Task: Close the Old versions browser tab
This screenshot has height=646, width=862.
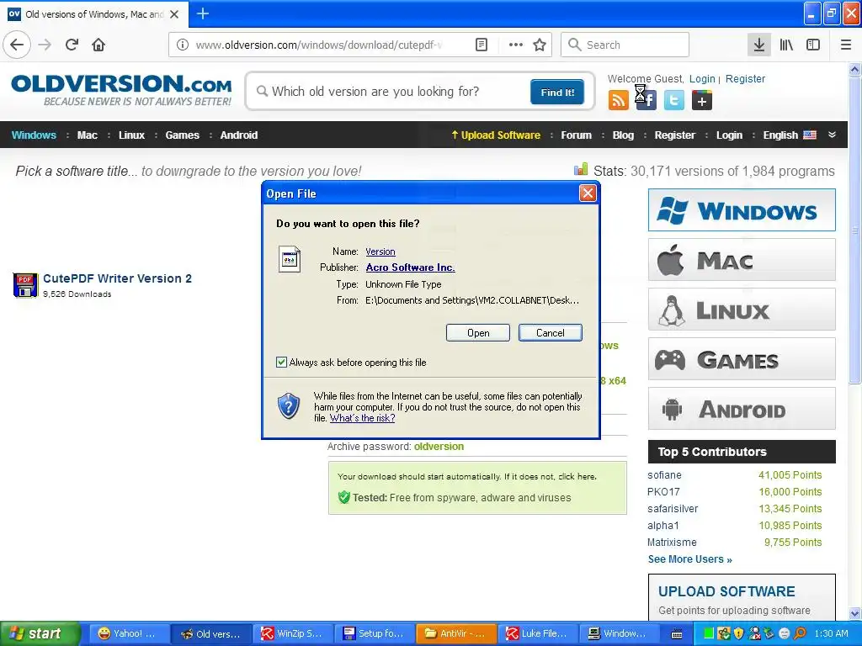Action: 174,14
